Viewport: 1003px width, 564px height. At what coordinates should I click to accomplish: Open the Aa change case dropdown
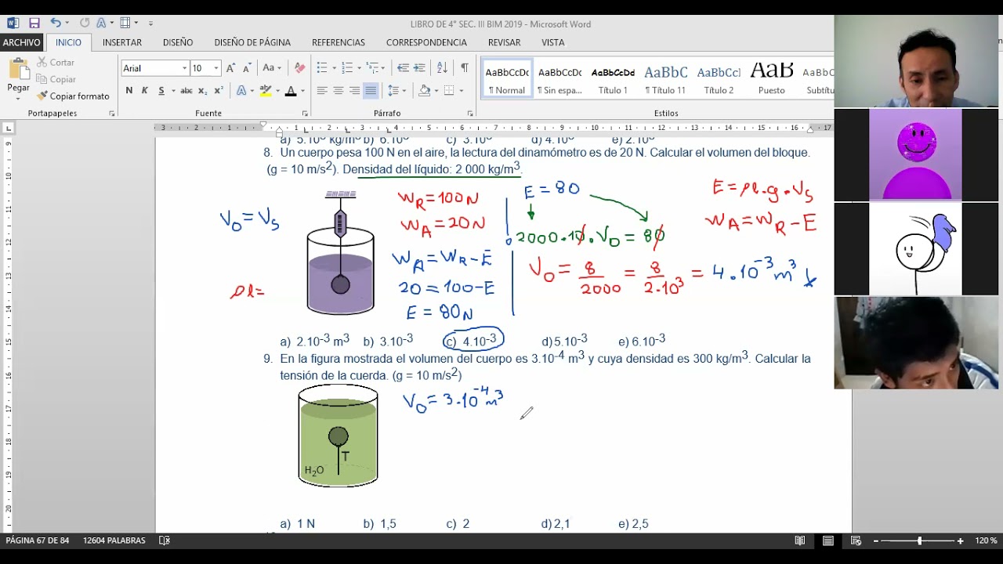click(x=272, y=68)
